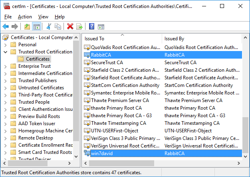The height and width of the screenshot is (177, 250).
Task: Select Symantec Enterprise Mobile Root row
Action: point(163,93)
